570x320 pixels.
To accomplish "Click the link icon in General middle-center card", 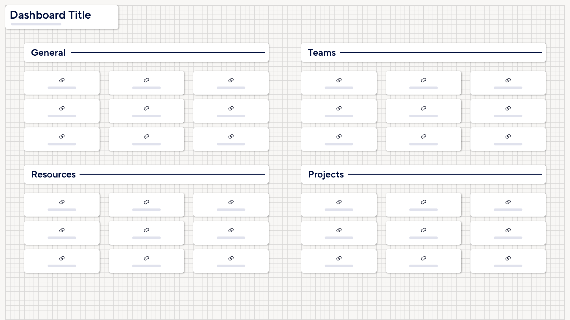I will click(x=146, y=108).
